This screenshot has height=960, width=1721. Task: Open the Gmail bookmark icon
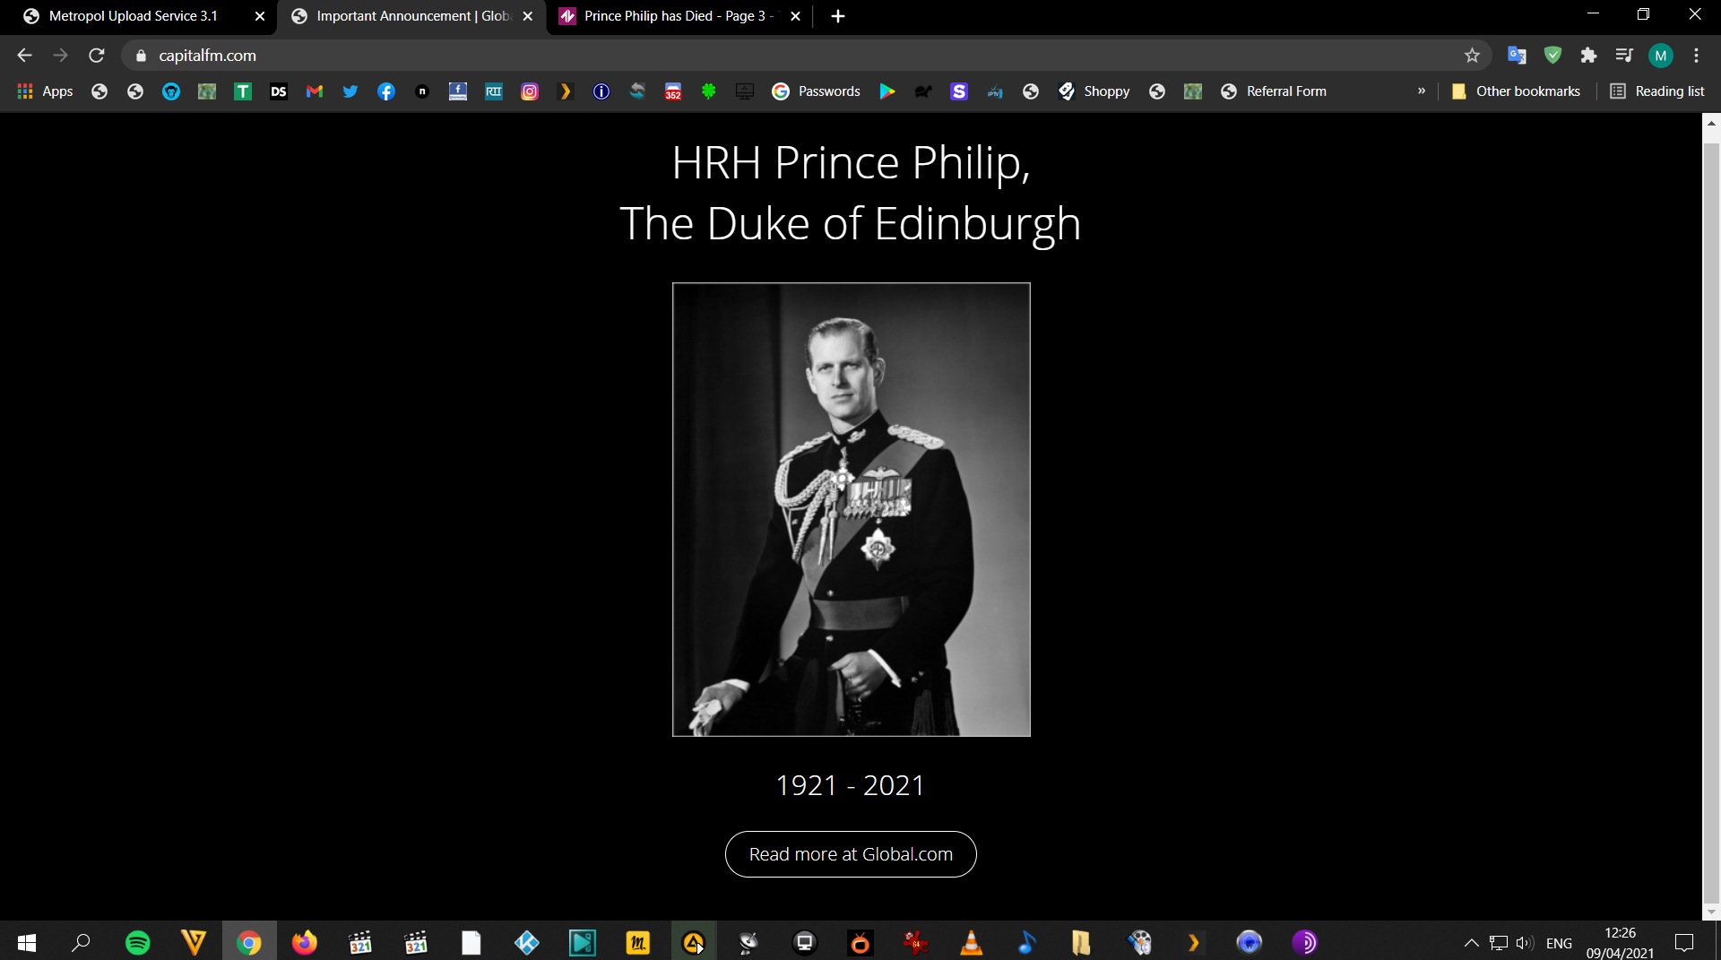click(x=315, y=91)
